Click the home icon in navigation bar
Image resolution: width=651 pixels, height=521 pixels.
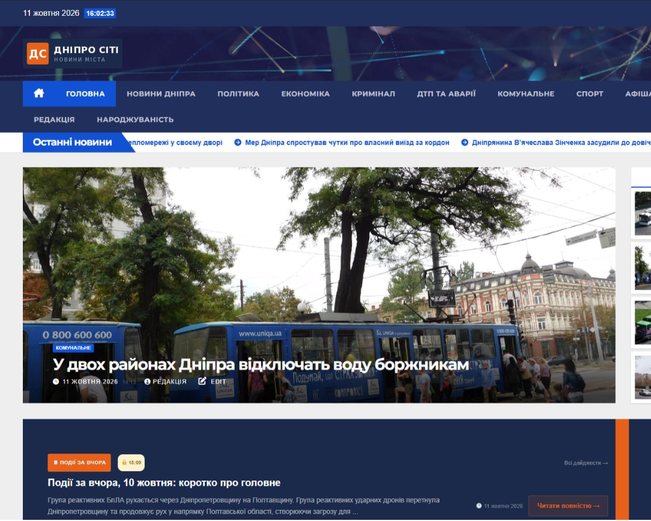(39, 94)
